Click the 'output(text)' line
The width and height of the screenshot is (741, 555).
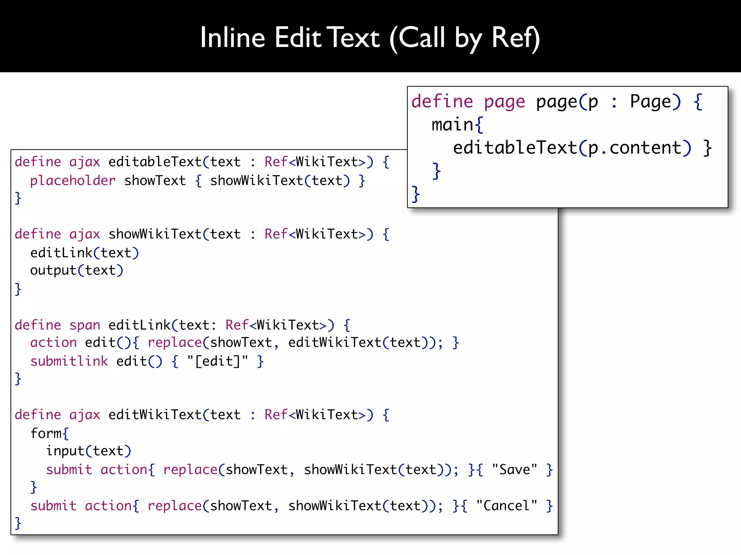77,271
